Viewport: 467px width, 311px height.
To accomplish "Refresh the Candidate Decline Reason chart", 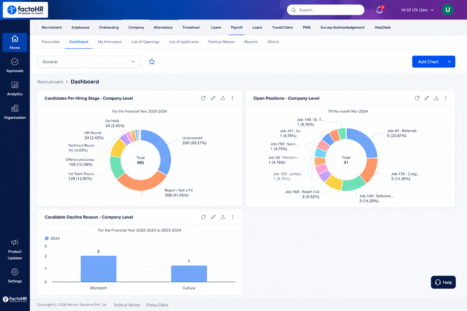I will coord(204,217).
